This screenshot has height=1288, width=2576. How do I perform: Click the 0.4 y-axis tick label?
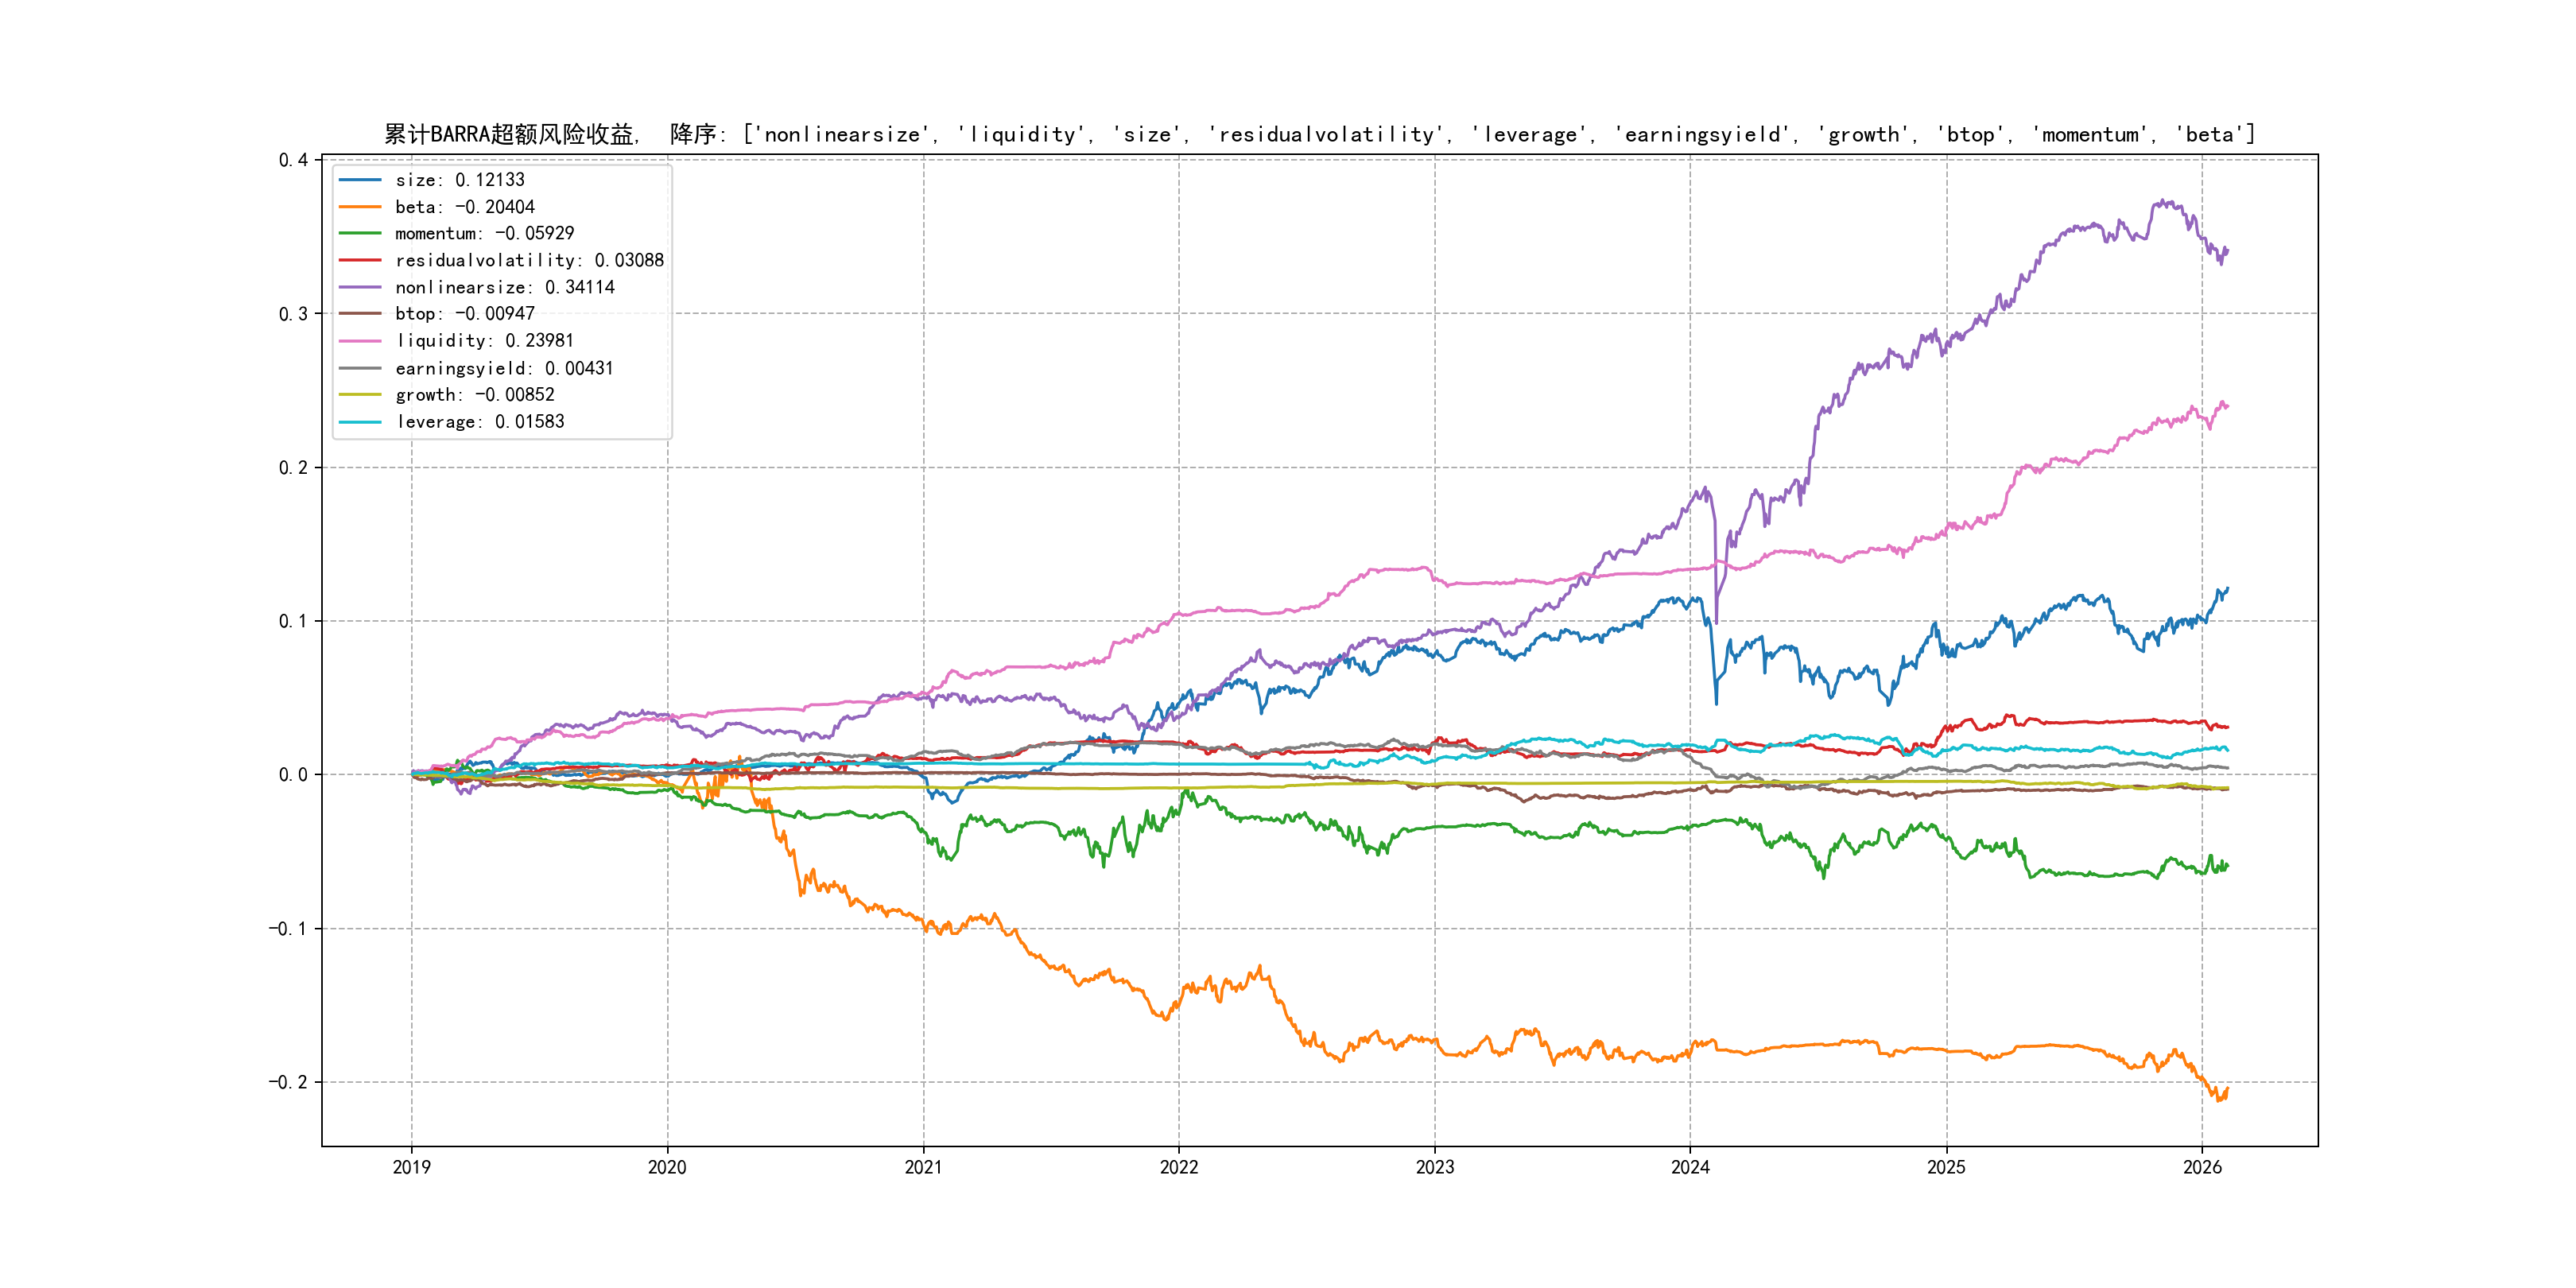(x=293, y=160)
